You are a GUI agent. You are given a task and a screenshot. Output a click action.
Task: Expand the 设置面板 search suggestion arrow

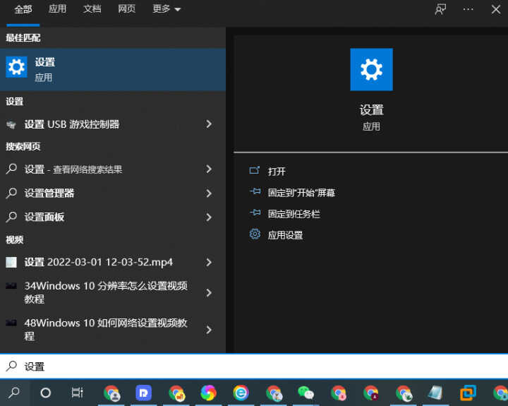209,217
